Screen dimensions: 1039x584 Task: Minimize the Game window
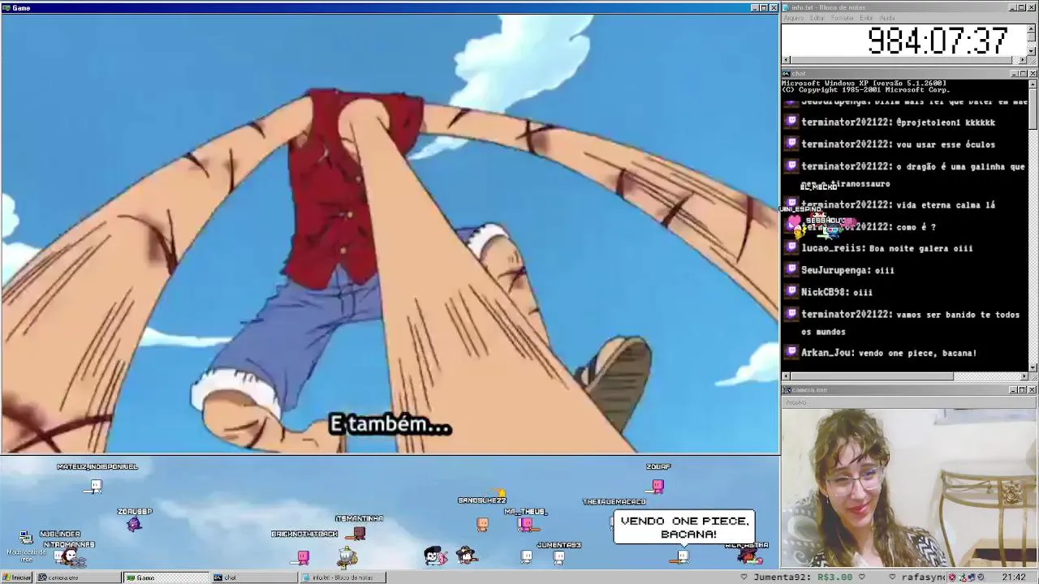(x=754, y=7)
